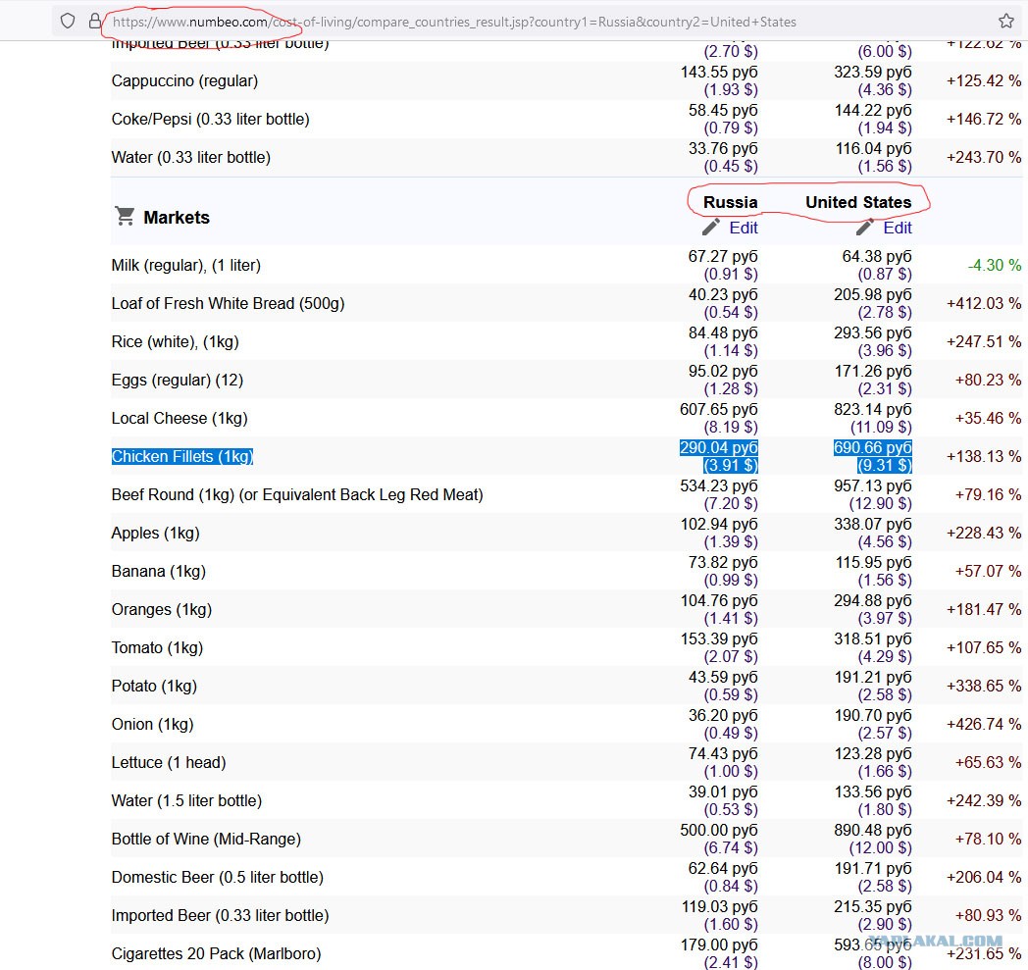Click the 179.00 руб cigarettes price
This screenshot has height=970, width=1028.
[719, 944]
